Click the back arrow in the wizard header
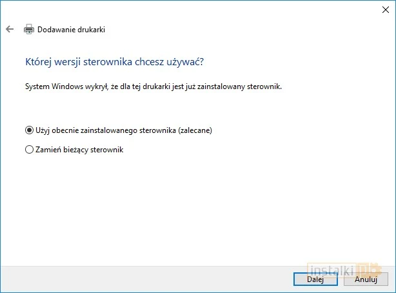The width and height of the screenshot is (396, 293). (9, 29)
